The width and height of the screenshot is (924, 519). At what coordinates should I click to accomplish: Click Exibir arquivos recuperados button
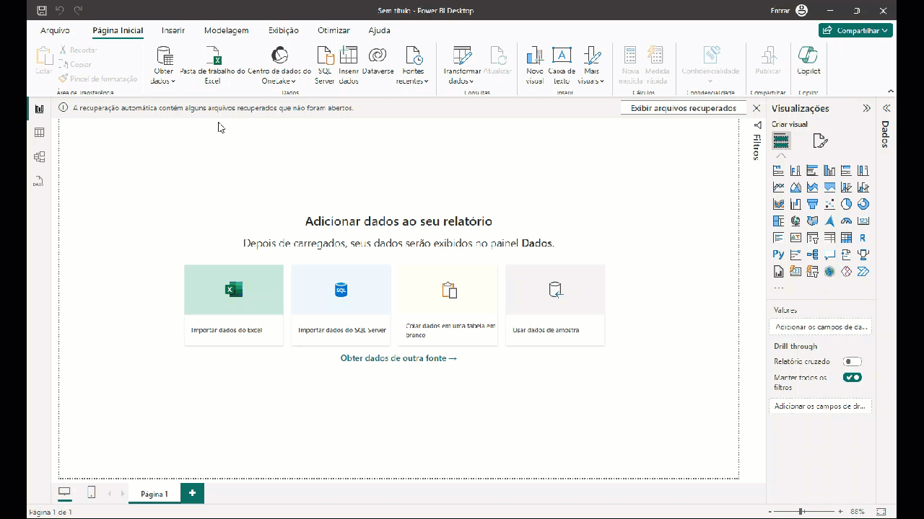click(684, 108)
